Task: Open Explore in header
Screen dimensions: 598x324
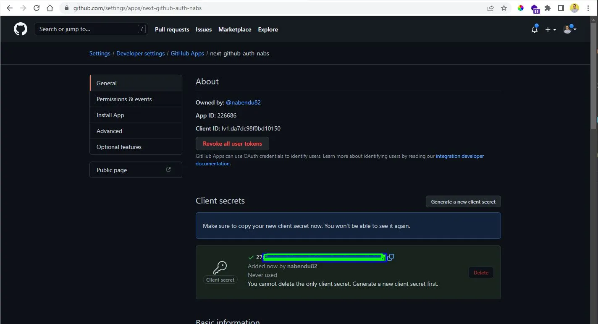Action: coord(268,29)
